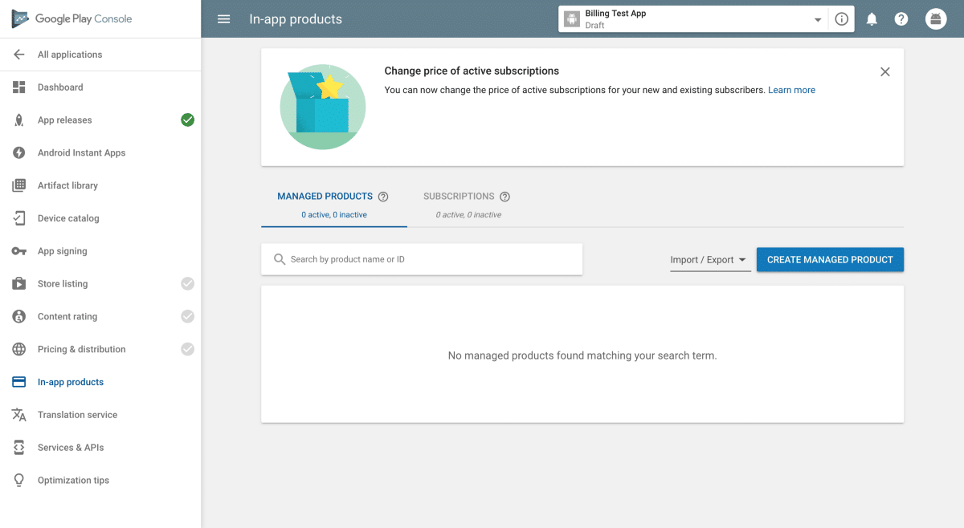Click help icon next to Subscriptions
This screenshot has height=528, width=964.
504,197
